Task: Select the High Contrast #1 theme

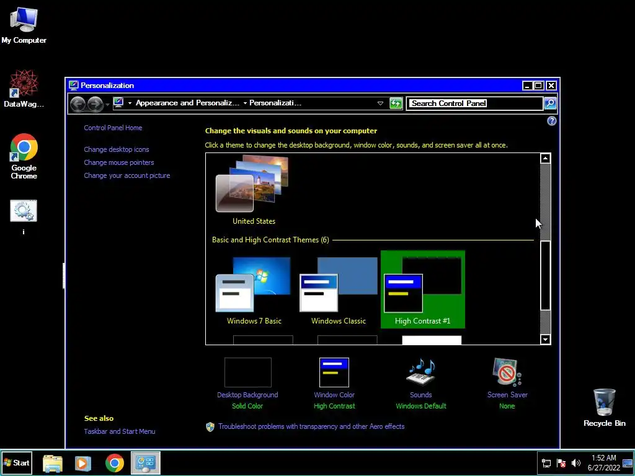Action: (423, 289)
